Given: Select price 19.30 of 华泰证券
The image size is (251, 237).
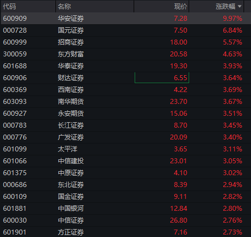Looking at the screenshot, I should (x=179, y=66).
